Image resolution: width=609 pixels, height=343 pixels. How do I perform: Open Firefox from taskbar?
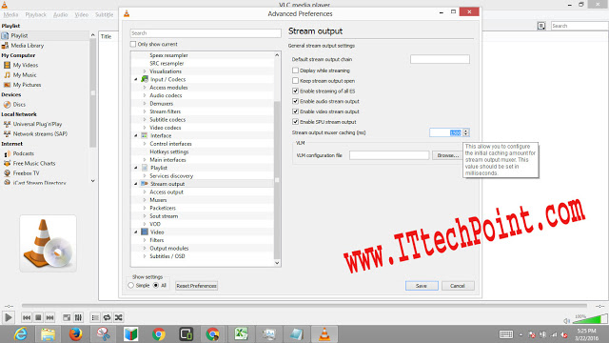[76, 334]
